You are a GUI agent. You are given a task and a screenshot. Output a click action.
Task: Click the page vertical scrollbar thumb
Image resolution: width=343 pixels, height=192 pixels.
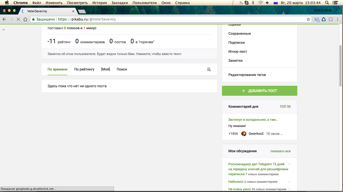pyautogui.click(x=340, y=65)
